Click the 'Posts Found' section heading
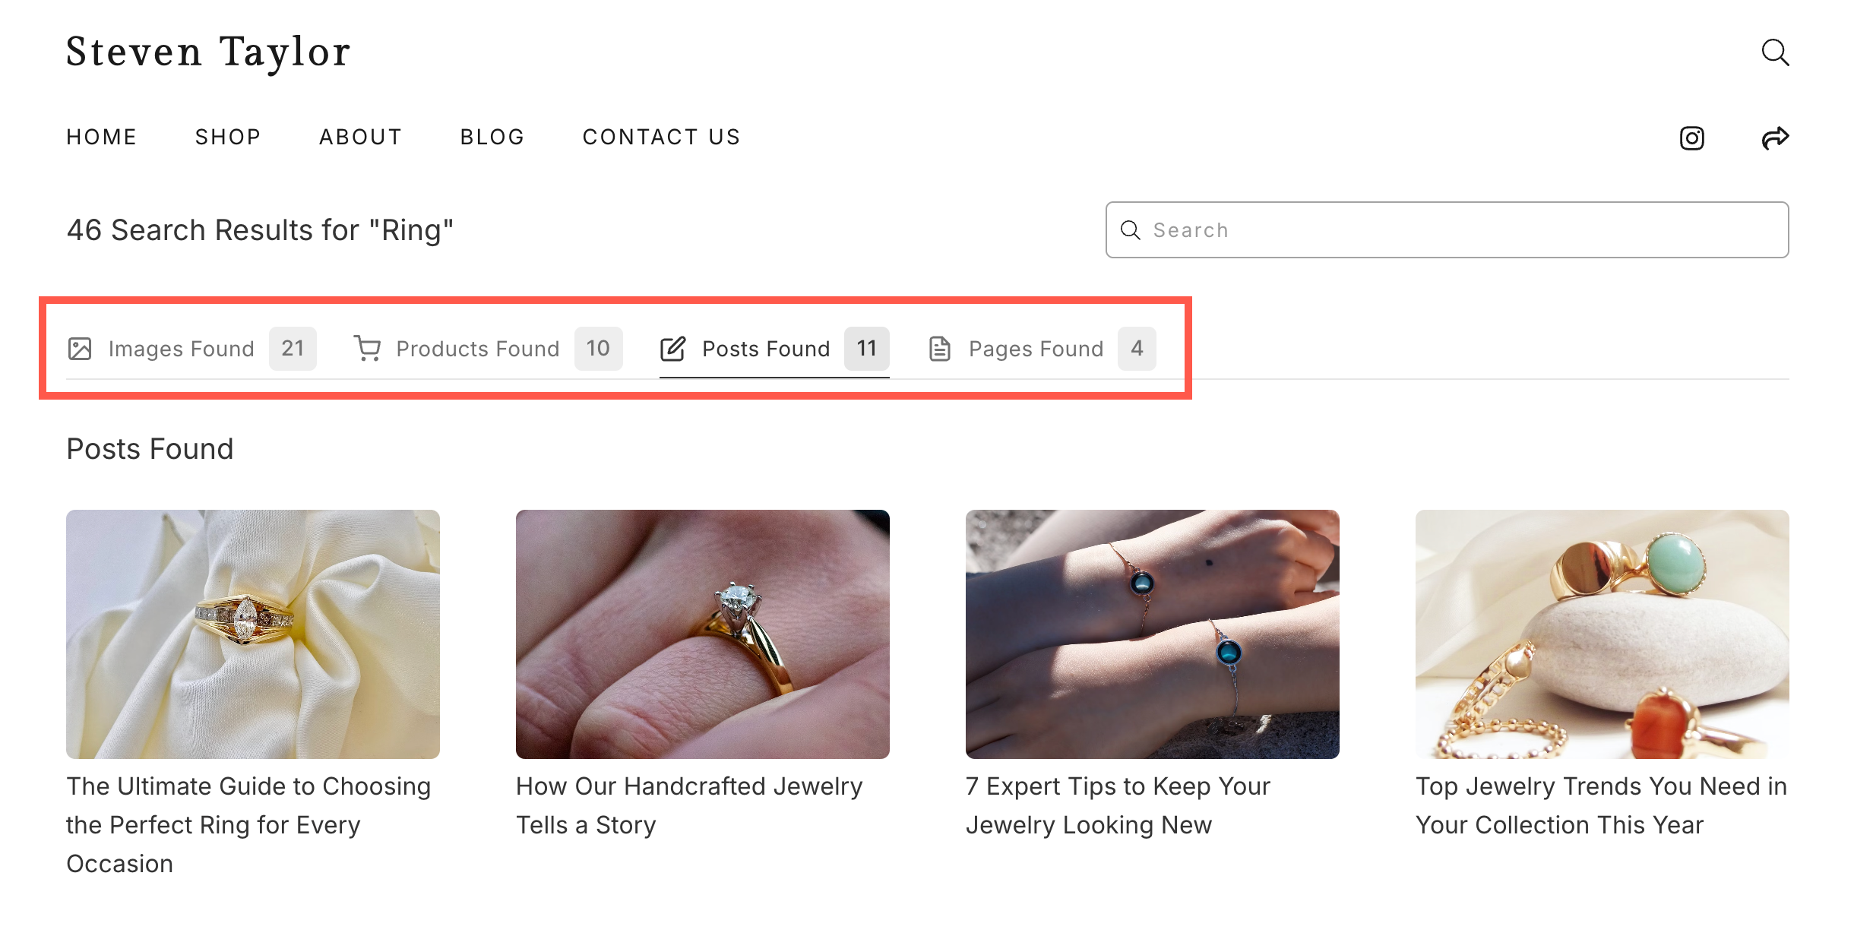The image size is (1854, 936). click(x=150, y=449)
